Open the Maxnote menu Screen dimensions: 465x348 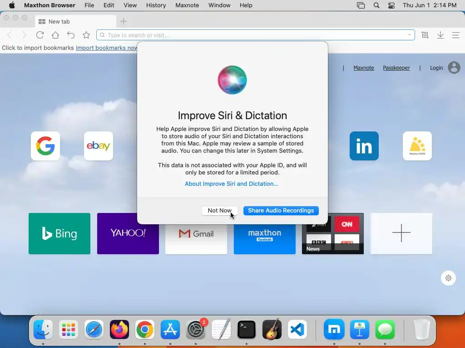point(187,5)
